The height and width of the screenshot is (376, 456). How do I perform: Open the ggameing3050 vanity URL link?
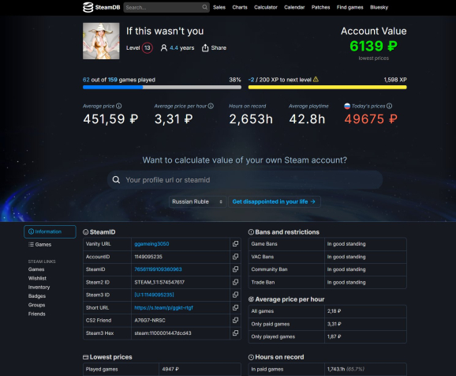(151, 244)
